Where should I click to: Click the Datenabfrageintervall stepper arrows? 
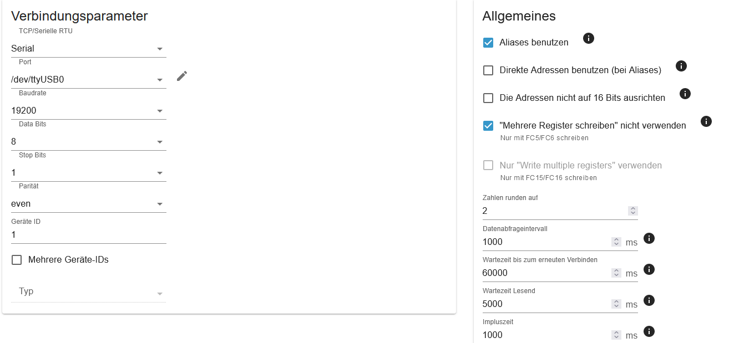tap(616, 242)
